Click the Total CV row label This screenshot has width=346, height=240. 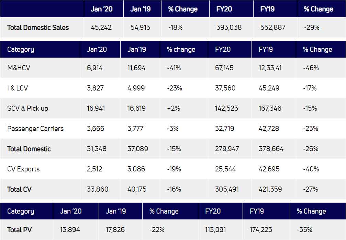click(19, 189)
